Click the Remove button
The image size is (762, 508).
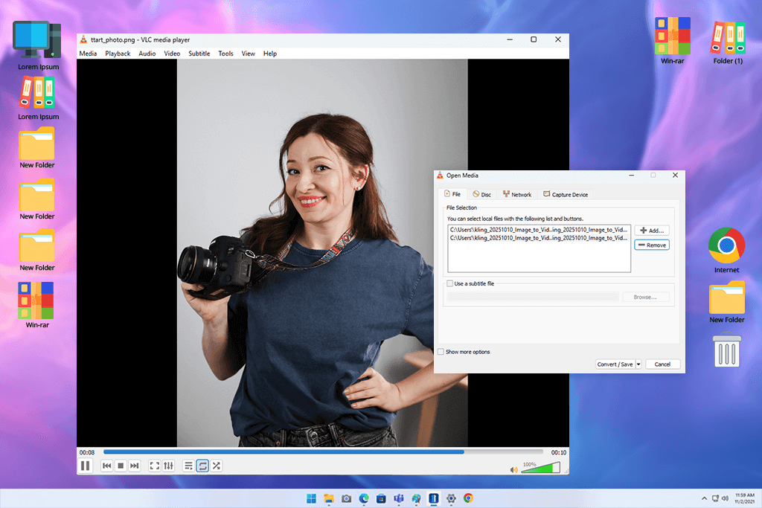point(652,245)
